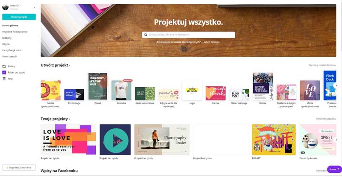Screen dimensions: 342x177
Task: Choose the Logo design type icon
Action: [192, 90]
